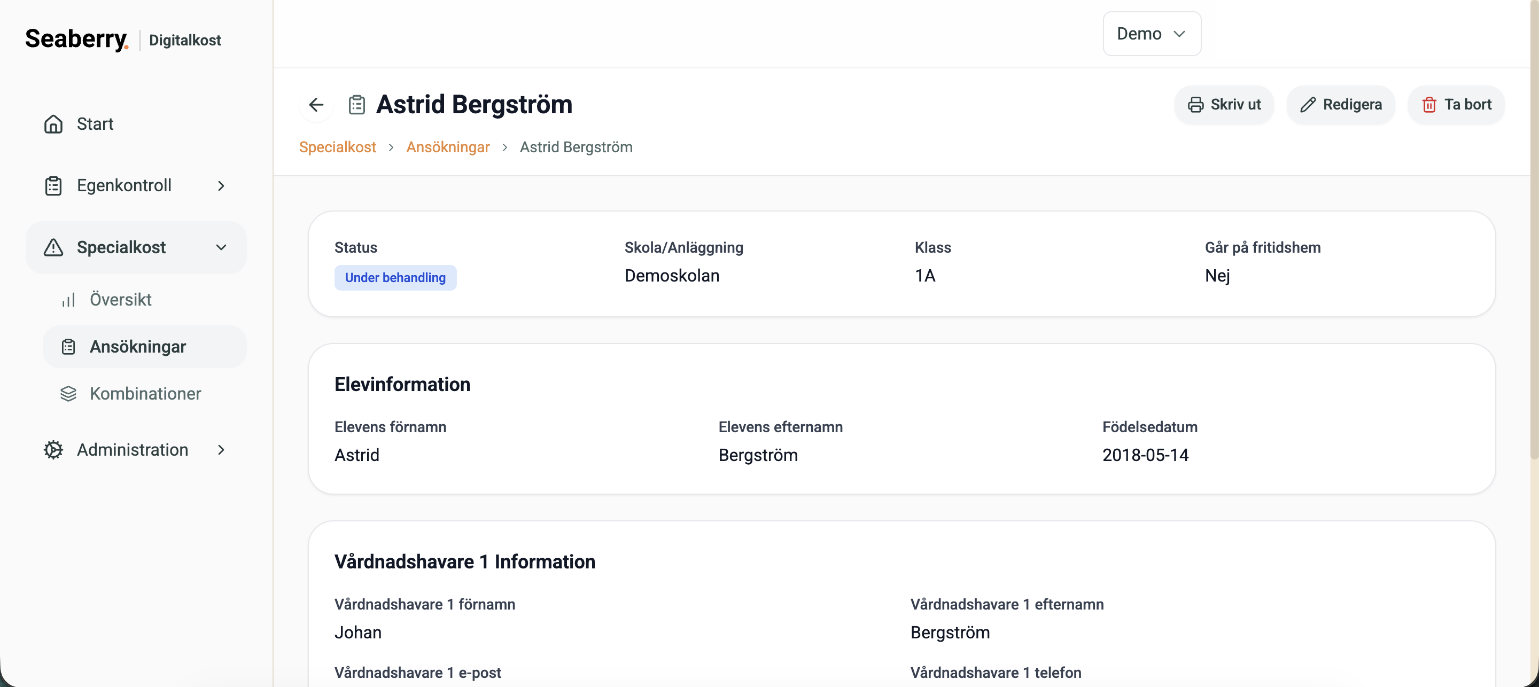Screen dimensions: 1539x687
Task: Click the Nej value under fritidshem
Action: (x=1217, y=276)
